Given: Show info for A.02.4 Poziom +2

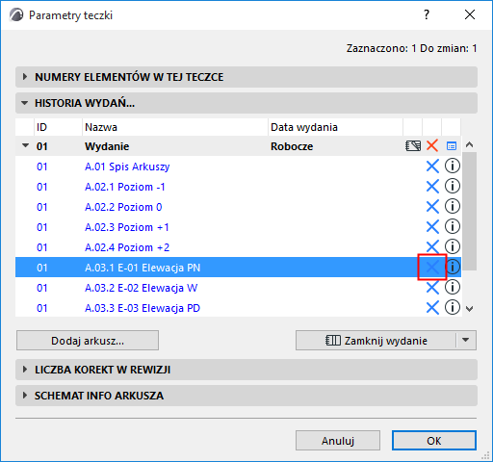Looking at the screenshot, I should point(453,246).
